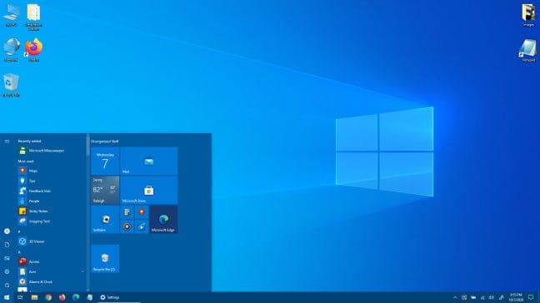
Task: Select the Network desktop icon
Action: (x=11, y=50)
